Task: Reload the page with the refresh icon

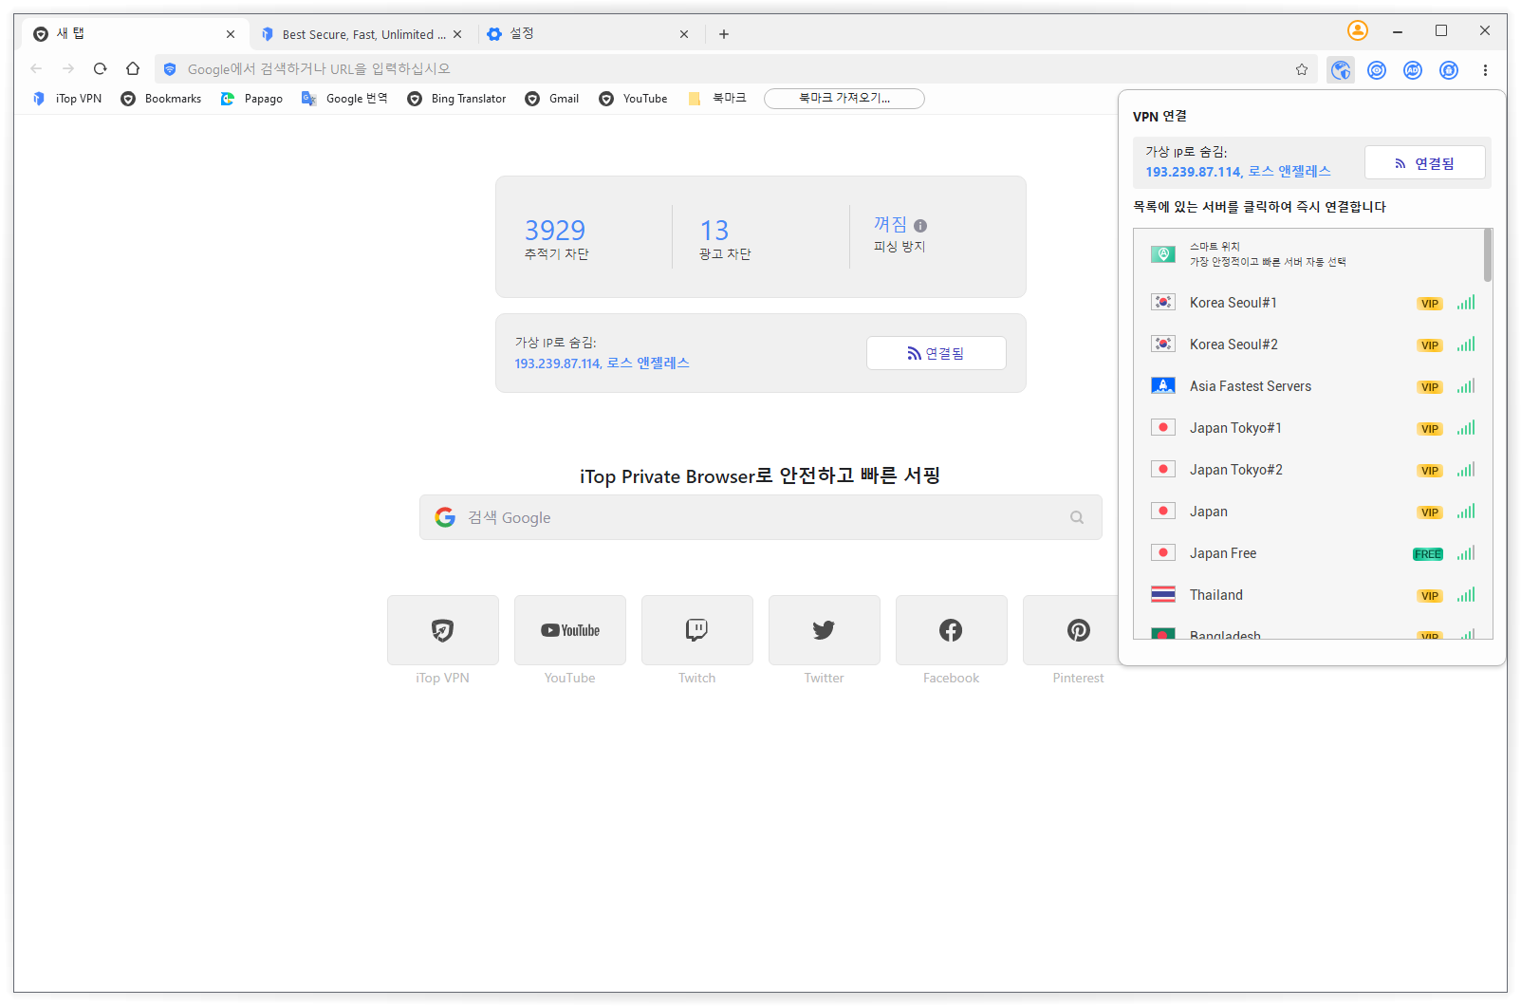Action: coord(100,68)
